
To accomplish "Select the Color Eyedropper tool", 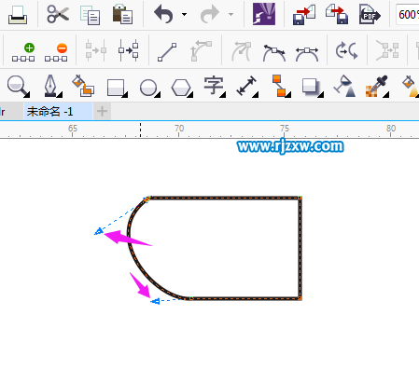I will [x=377, y=86].
